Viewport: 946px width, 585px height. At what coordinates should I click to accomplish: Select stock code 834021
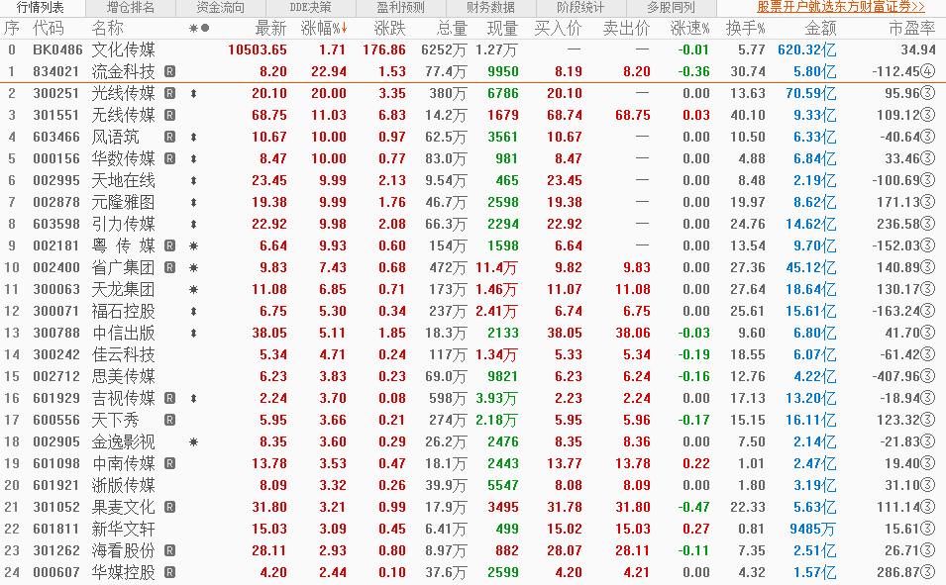[x=56, y=72]
